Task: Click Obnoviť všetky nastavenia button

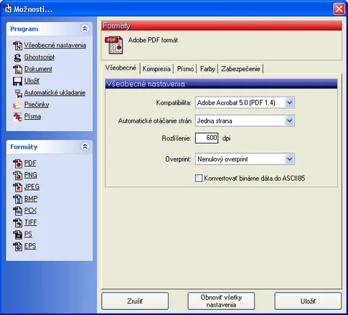Action: coord(221,301)
